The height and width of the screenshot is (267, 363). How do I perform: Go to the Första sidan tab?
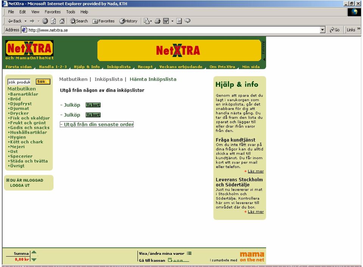19,67
